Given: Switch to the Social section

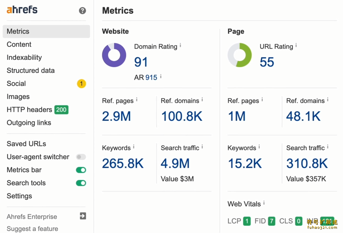Looking at the screenshot, I should [16, 84].
